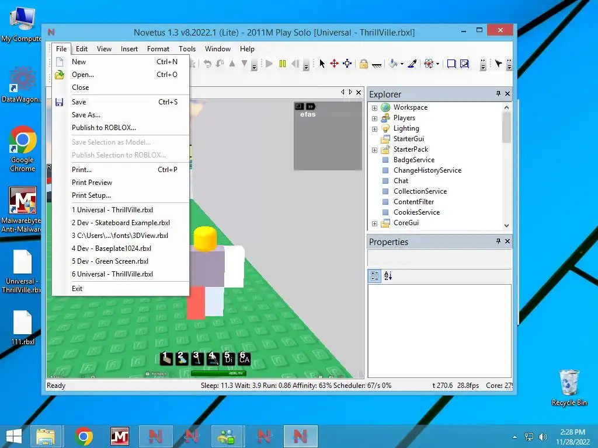The height and width of the screenshot is (448, 598).
Task: Open toolbar options after the Reset icon
Action: click(306, 65)
